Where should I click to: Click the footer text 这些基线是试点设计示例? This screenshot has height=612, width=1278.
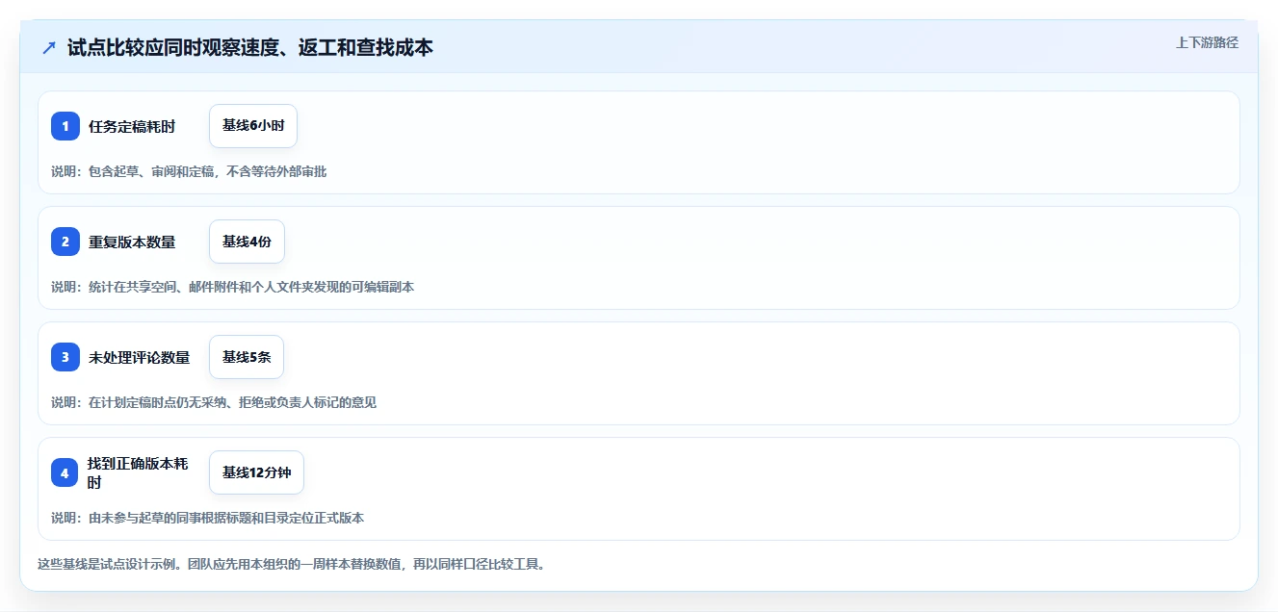coord(291,564)
